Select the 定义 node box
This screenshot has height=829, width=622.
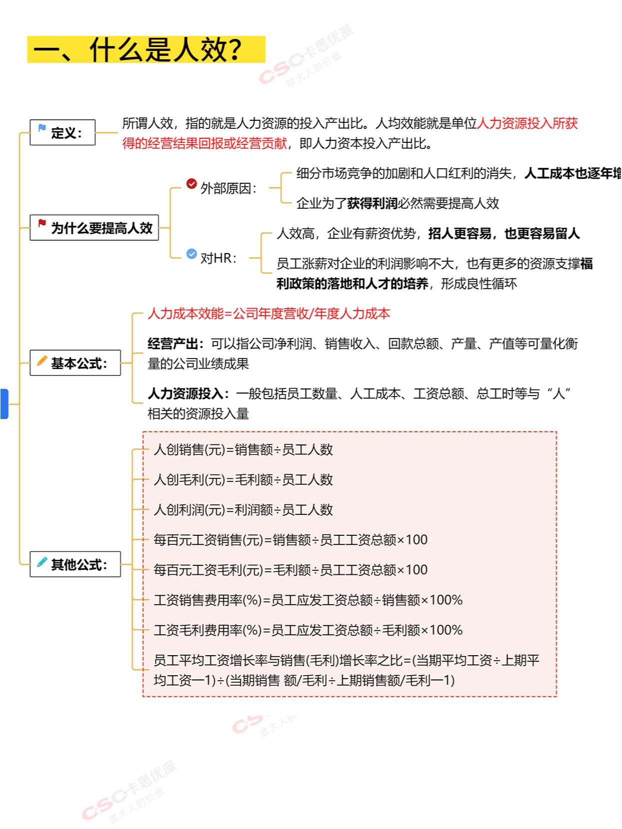point(62,132)
